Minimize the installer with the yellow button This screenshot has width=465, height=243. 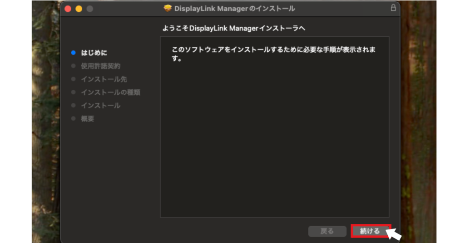(x=79, y=9)
